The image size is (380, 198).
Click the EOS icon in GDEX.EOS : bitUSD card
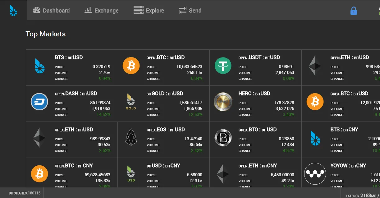click(131, 138)
